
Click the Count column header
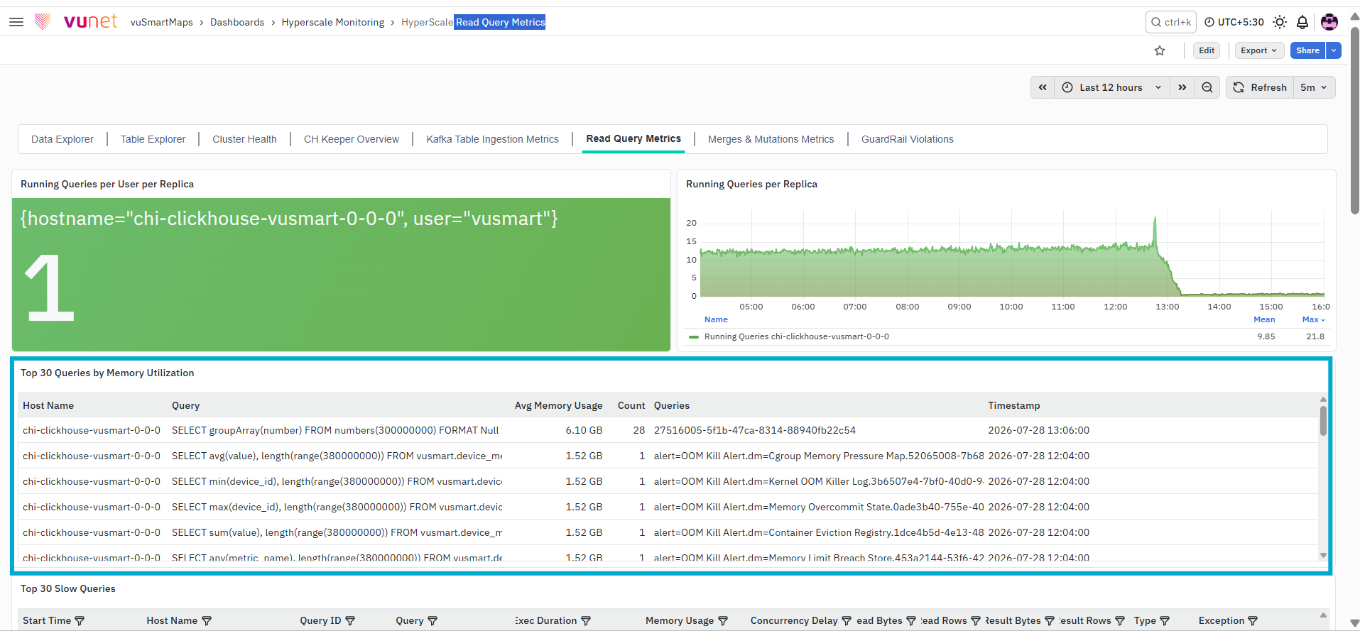[x=631, y=405]
